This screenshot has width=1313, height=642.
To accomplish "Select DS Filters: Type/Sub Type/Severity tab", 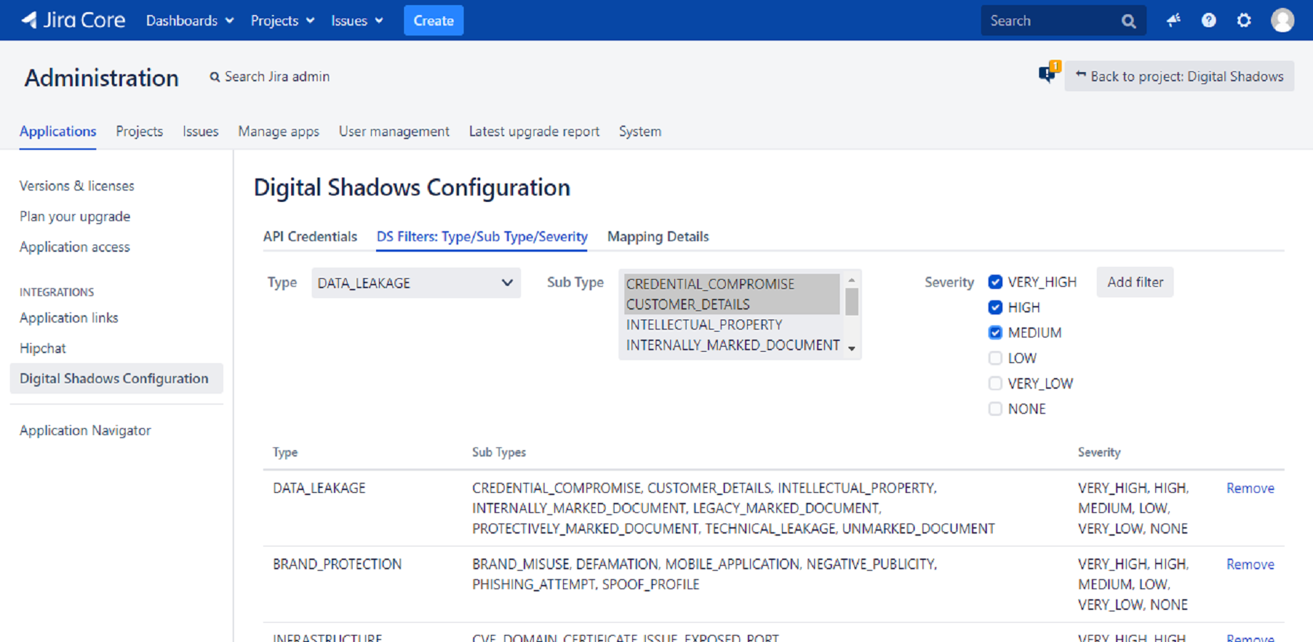I will click(482, 237).
